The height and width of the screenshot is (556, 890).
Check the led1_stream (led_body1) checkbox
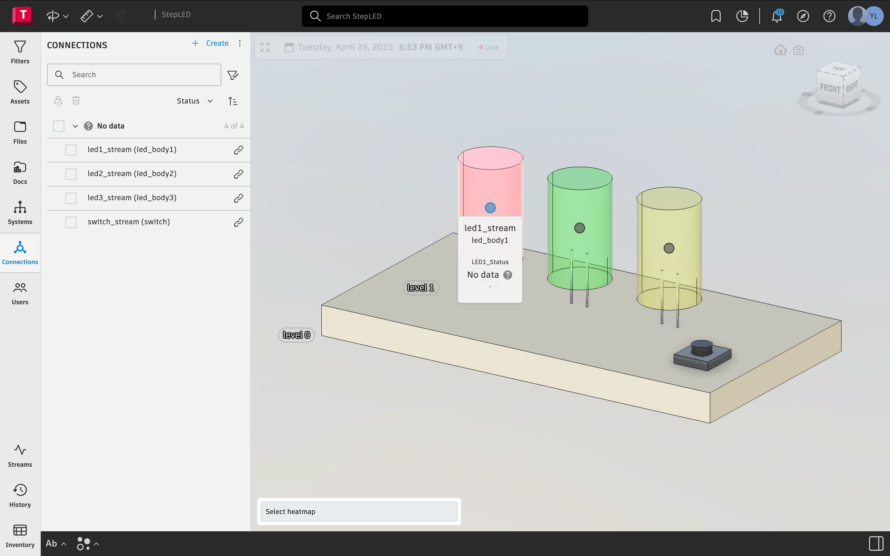click(71, 150)
